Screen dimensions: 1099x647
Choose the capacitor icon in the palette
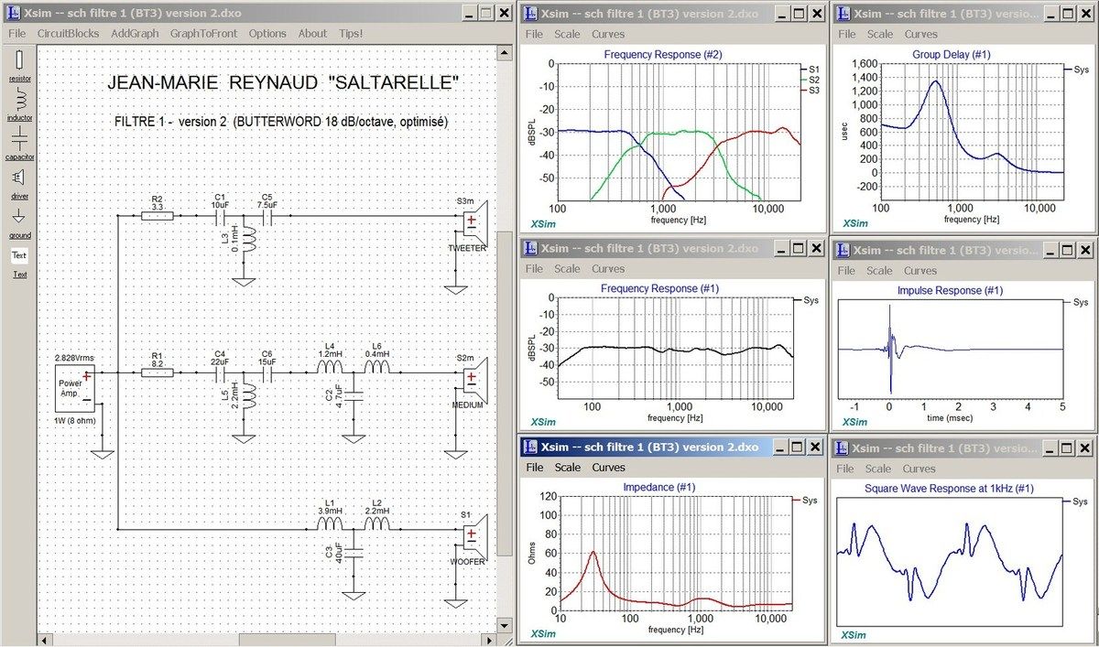[x=19, y=138]
